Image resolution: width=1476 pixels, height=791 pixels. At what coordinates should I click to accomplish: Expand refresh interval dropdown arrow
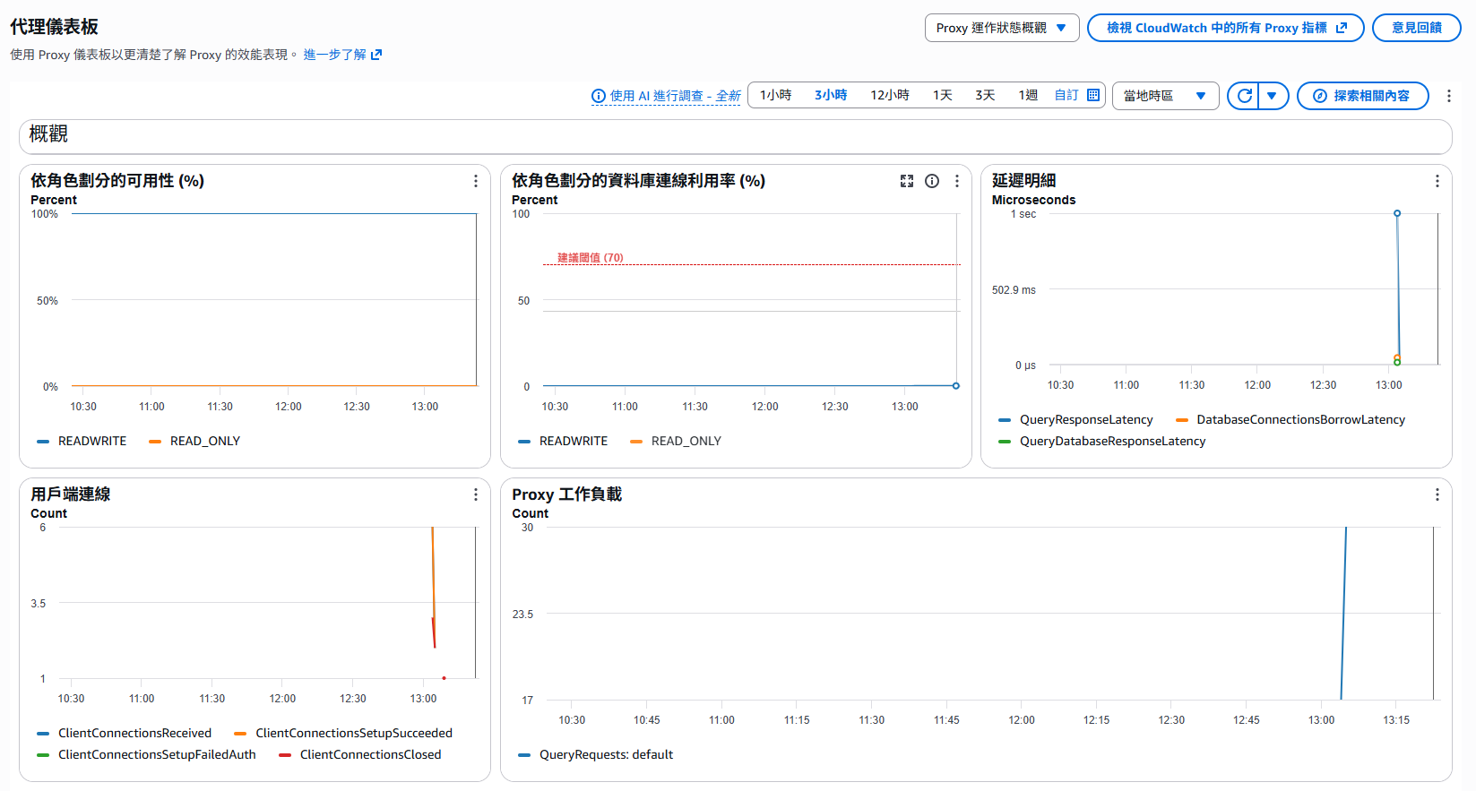(x=1273, y=96)
